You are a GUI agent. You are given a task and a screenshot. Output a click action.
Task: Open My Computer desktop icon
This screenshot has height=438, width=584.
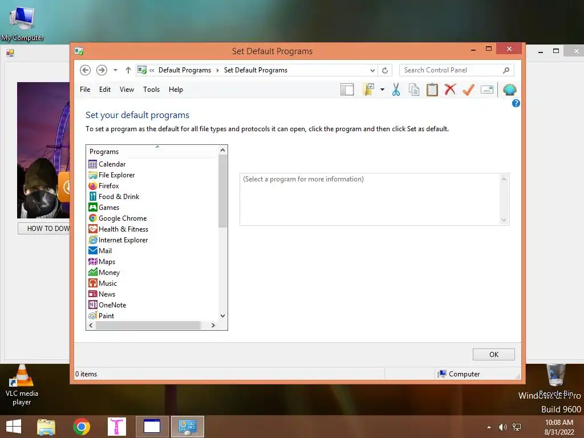(22, 23)
